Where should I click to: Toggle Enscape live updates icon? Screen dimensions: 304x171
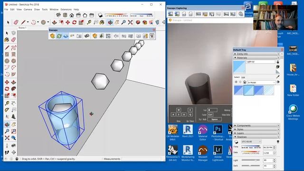[x=59, y=36]
